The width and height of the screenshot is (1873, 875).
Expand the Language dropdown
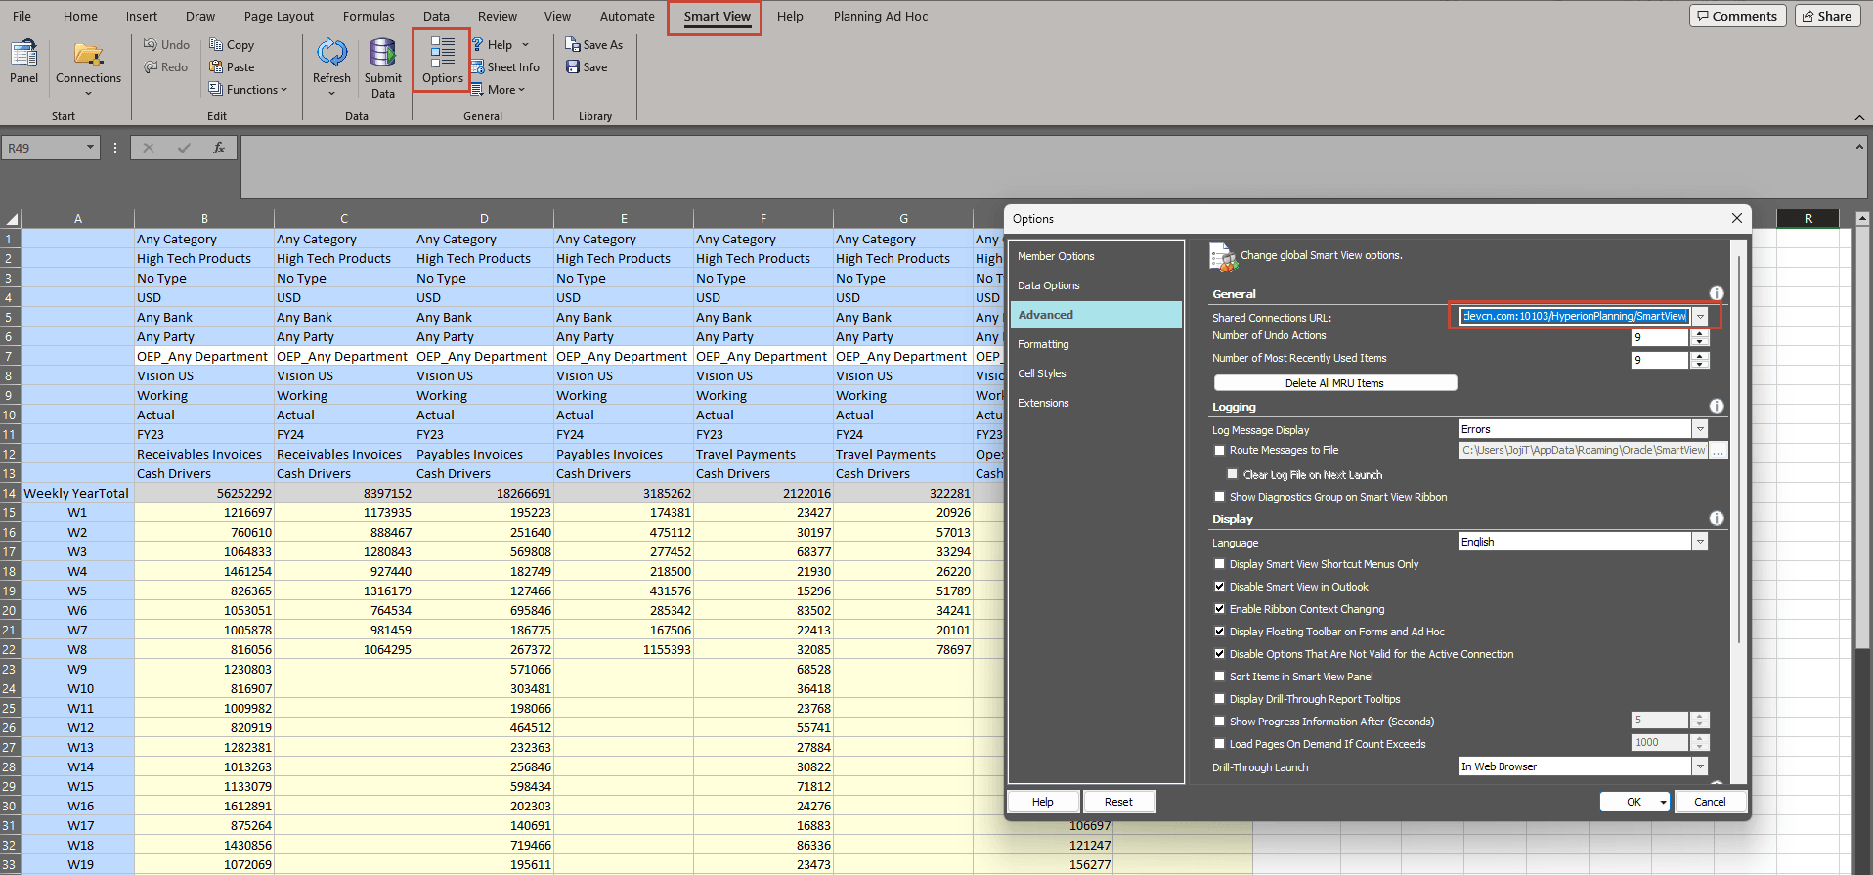[x=1700, y=542]
